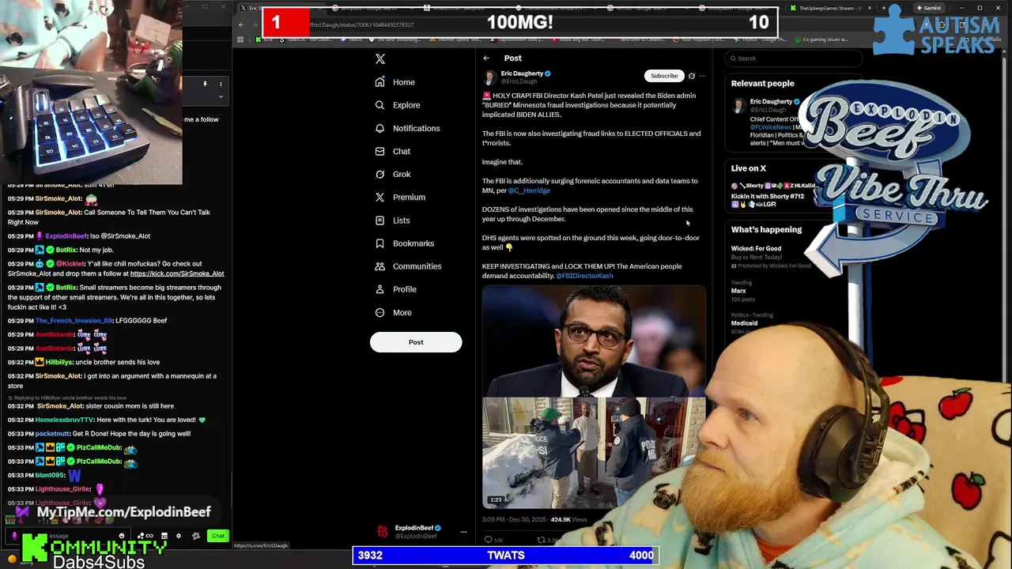Open Explore in the X sidebar
This screenshot has height=569, width=1012.
coord(398,105)
